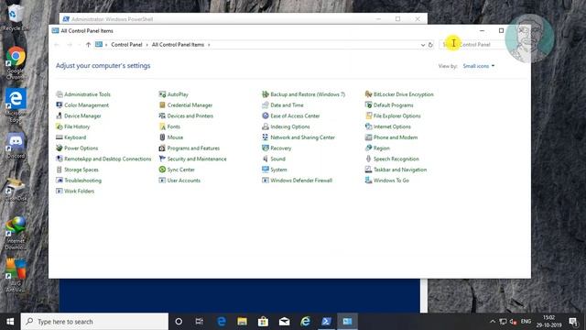Expand the address bar history dropdown
This screenshot has height=330, width=586.
pos(423,45)
